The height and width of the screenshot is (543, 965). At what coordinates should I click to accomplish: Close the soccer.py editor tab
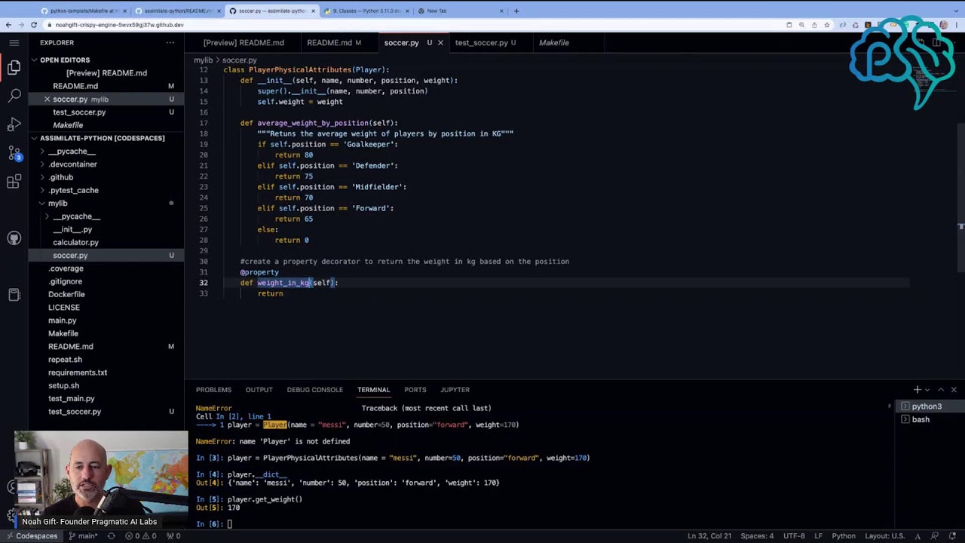(x=440, y=43)
